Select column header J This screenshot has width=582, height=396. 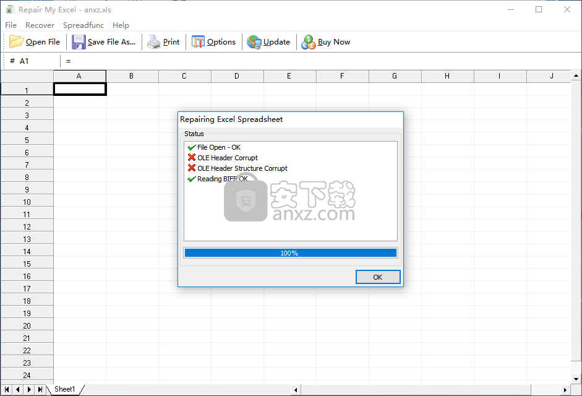[549, 76]
